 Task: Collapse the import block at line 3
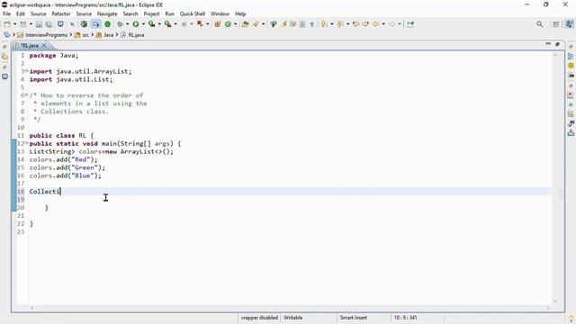pyautogui.click(x=26, y=70)
